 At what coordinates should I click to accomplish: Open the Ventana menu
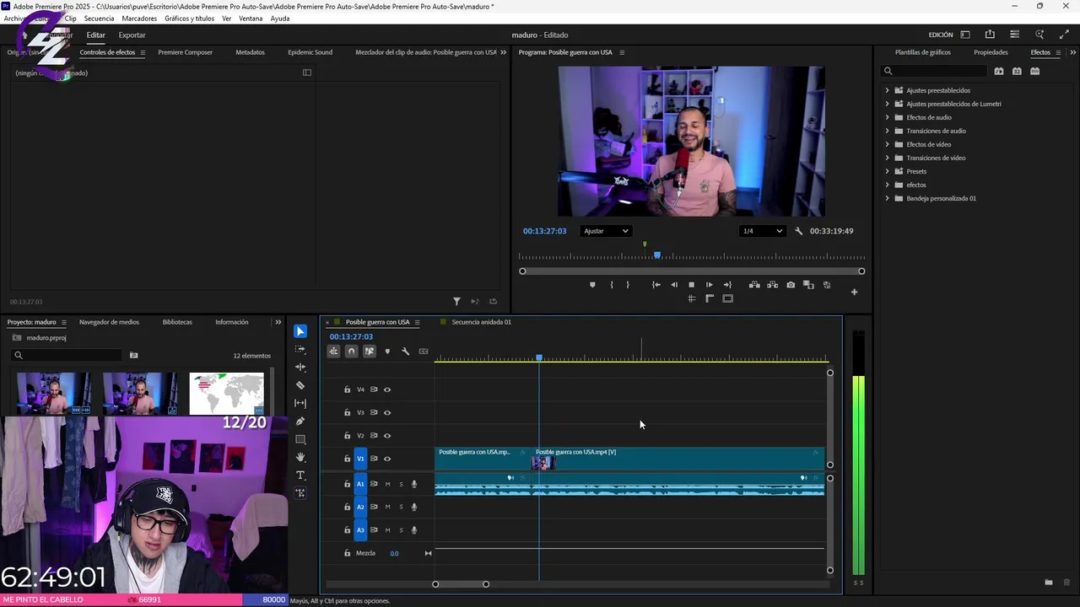[x=251, y=19]
